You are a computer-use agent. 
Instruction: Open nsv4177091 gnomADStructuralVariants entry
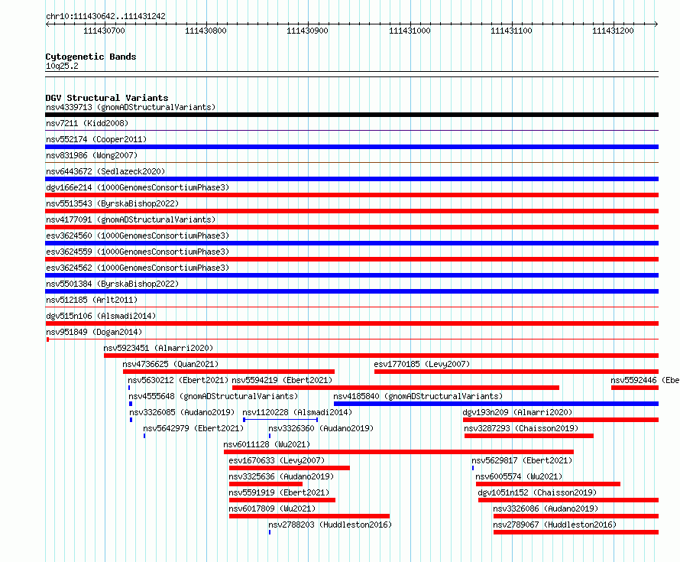point(131,219)
